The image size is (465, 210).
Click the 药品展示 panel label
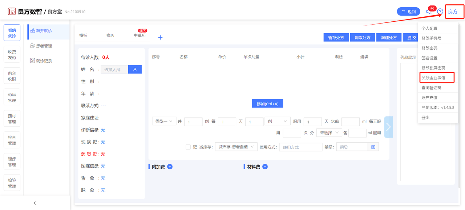click(x=408, y=57)
